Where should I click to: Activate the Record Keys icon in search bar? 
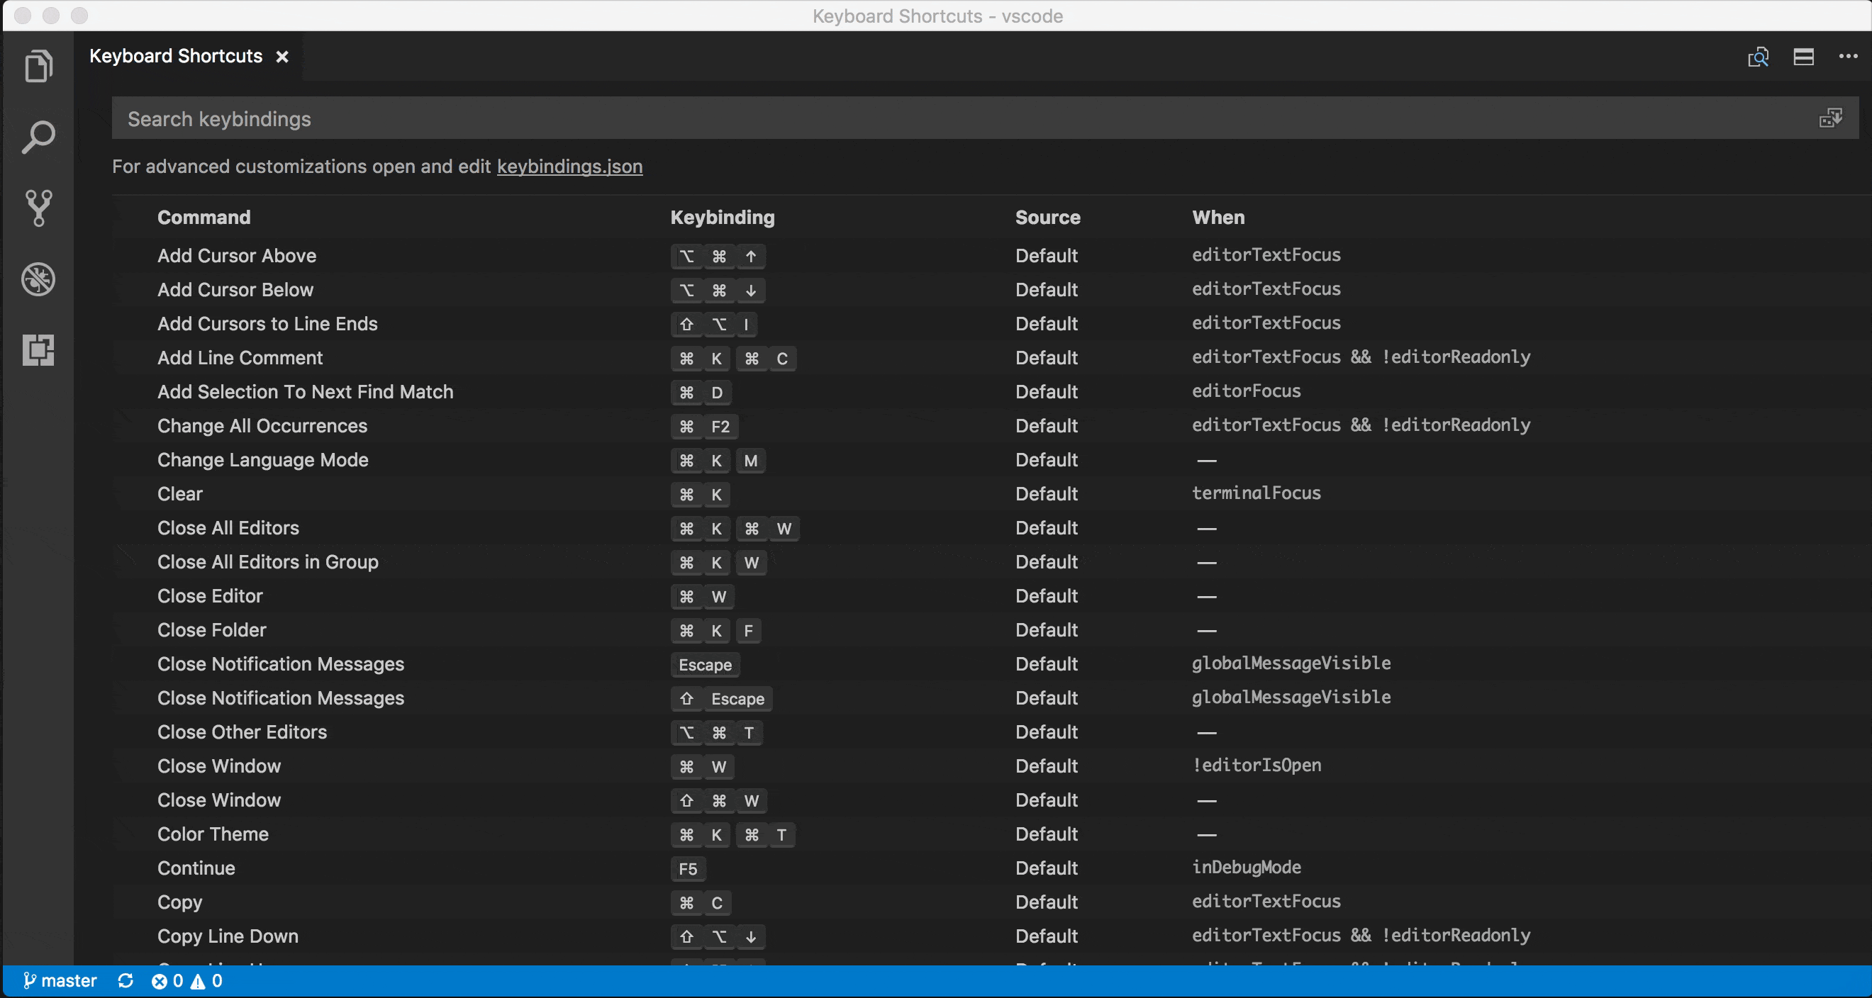click(x=1832, y=118)
